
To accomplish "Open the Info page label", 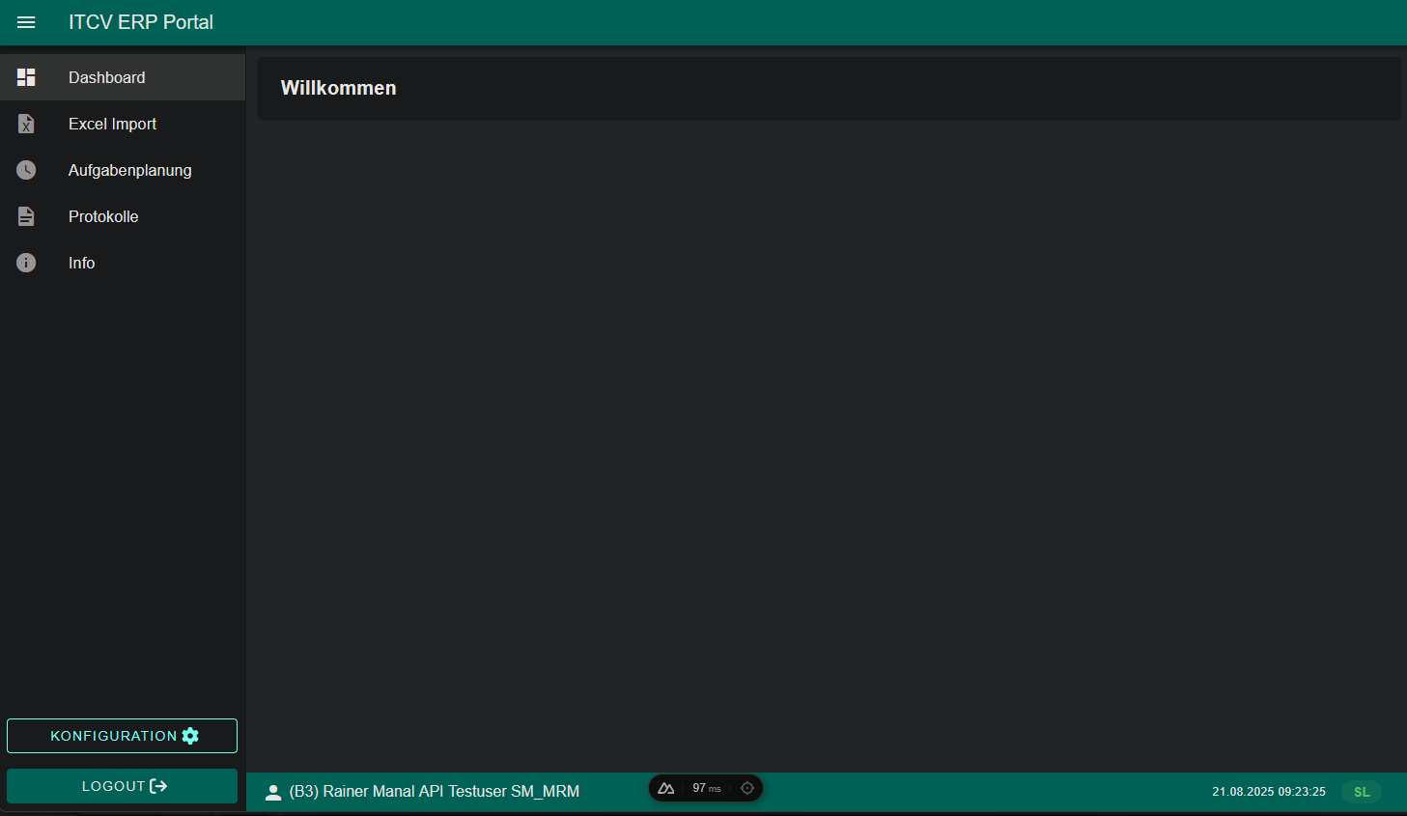I will (x=81, y=263).
